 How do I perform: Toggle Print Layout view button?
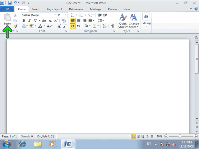coord(134,137)
